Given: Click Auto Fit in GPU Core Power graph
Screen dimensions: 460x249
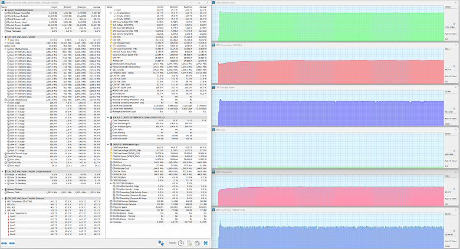Looking at the screenshot, I should (448, 241).
